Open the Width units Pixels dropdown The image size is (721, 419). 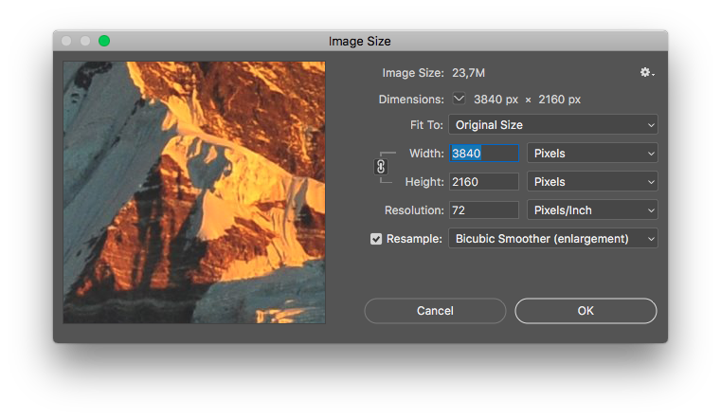tap(592, 154)
